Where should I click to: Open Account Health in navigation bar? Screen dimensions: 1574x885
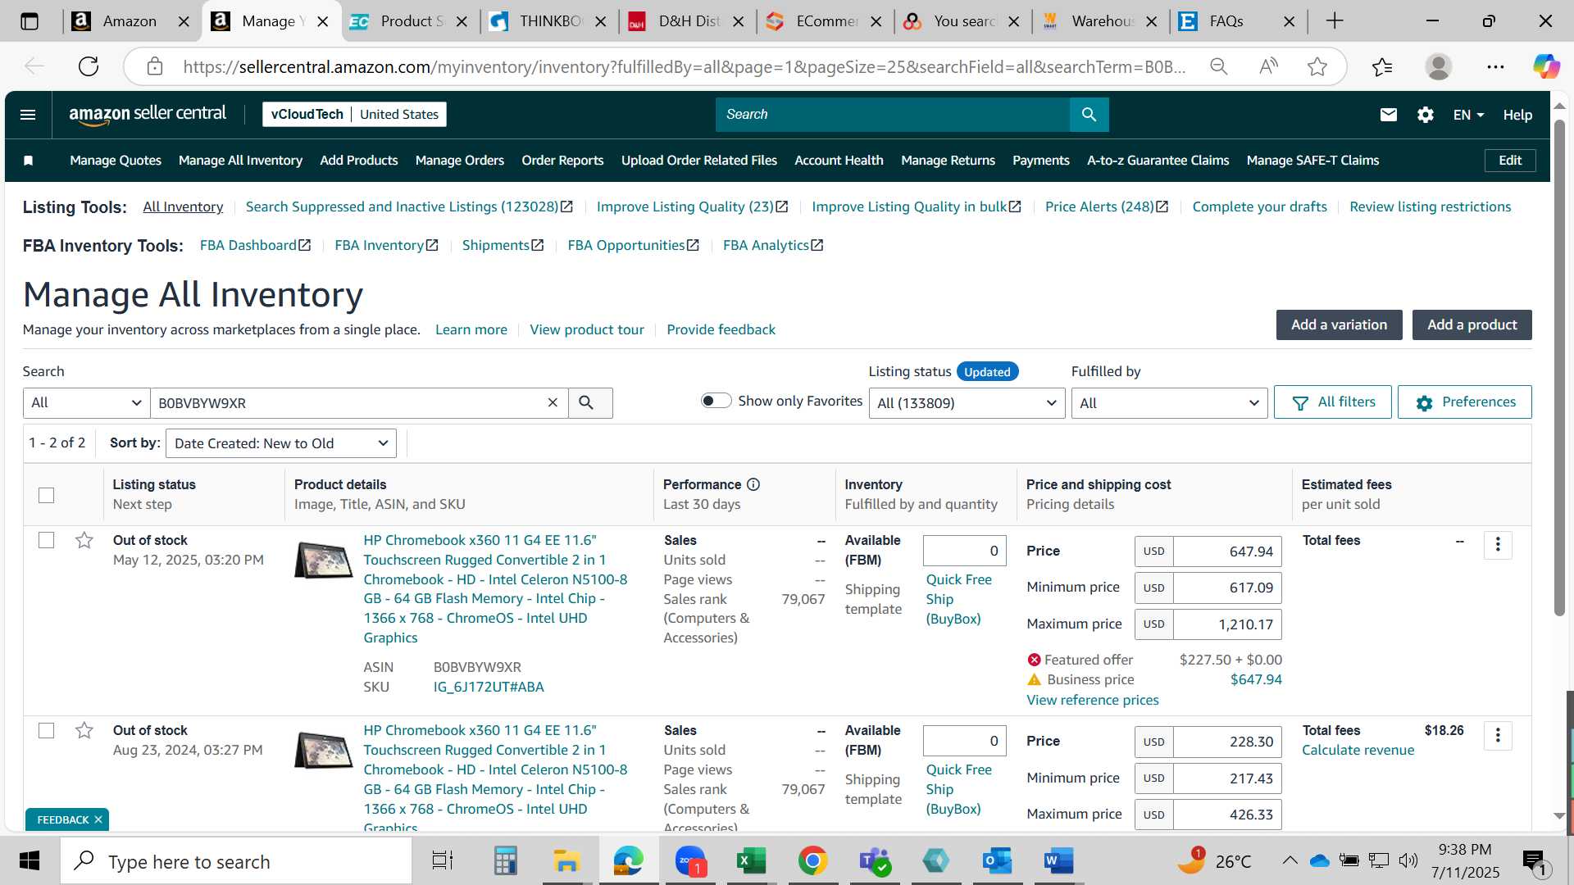(x=839, y=161)
